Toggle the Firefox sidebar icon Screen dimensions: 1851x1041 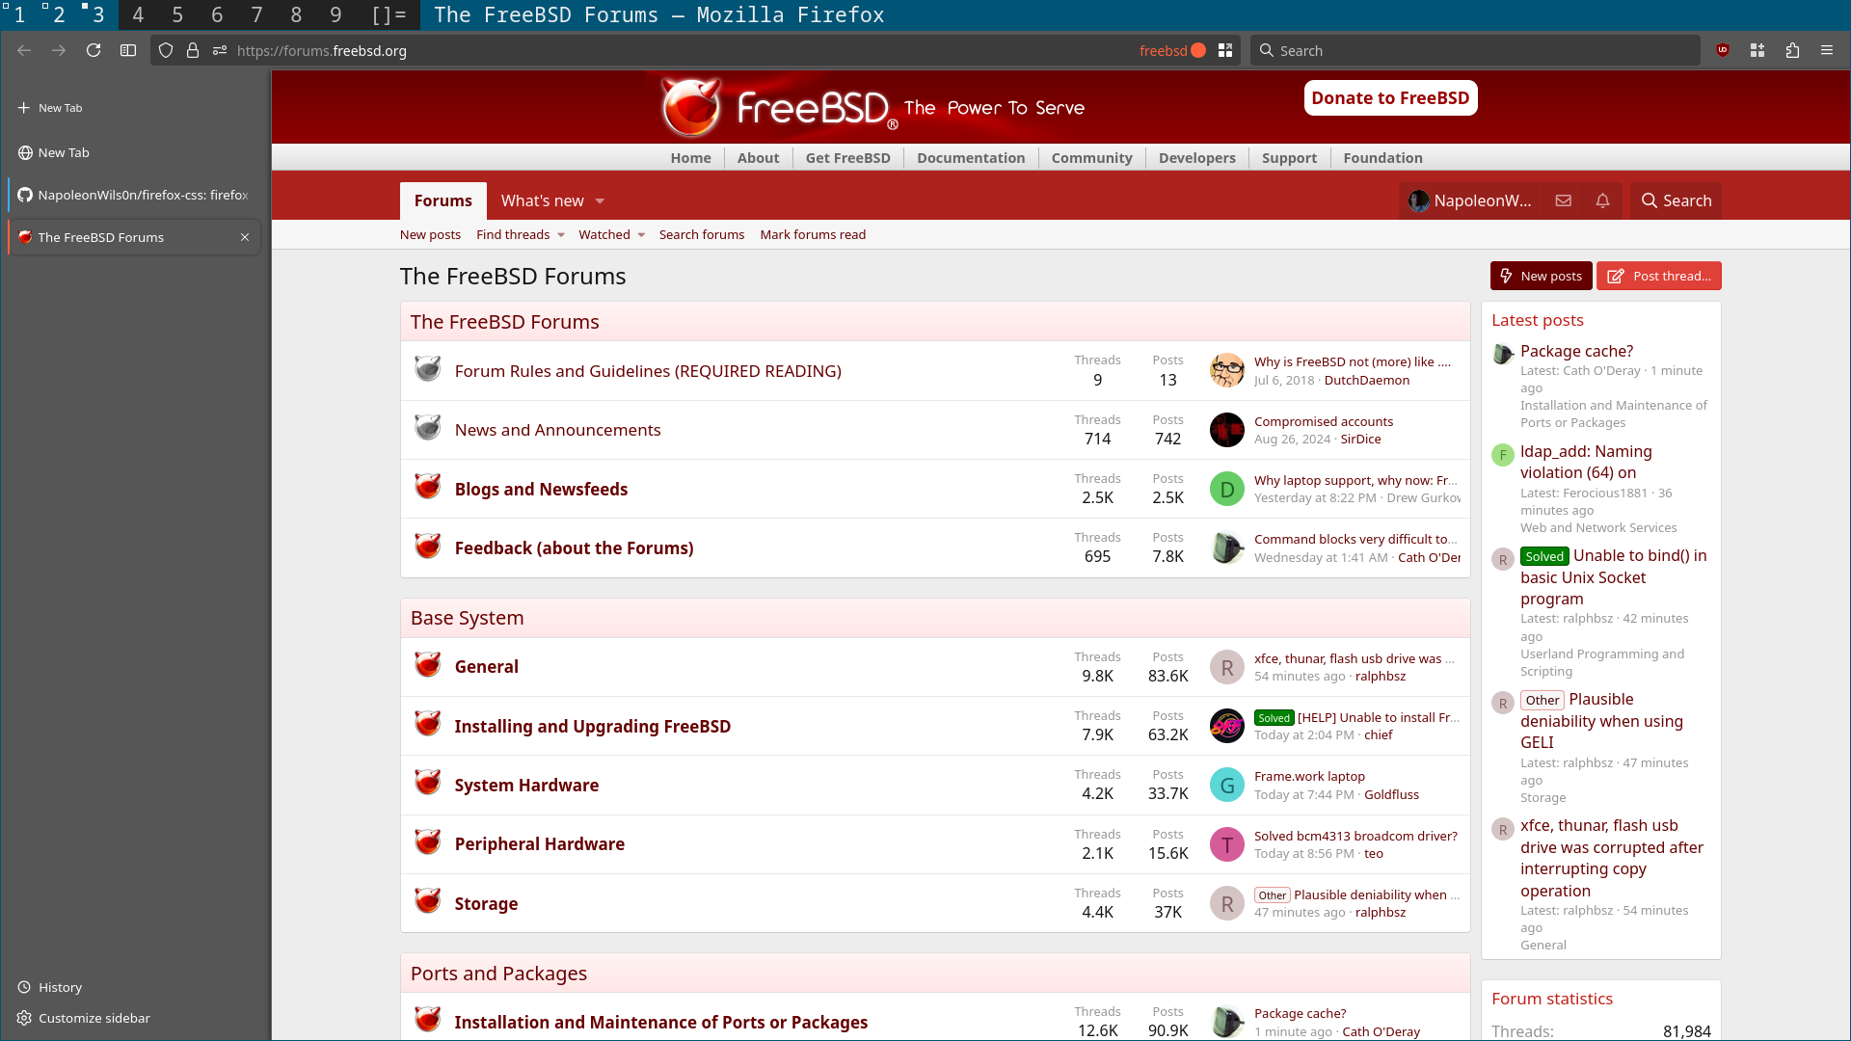[128, 50]
